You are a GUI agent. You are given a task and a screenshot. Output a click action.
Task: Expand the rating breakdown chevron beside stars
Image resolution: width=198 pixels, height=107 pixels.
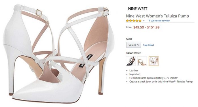click(144, 21)
